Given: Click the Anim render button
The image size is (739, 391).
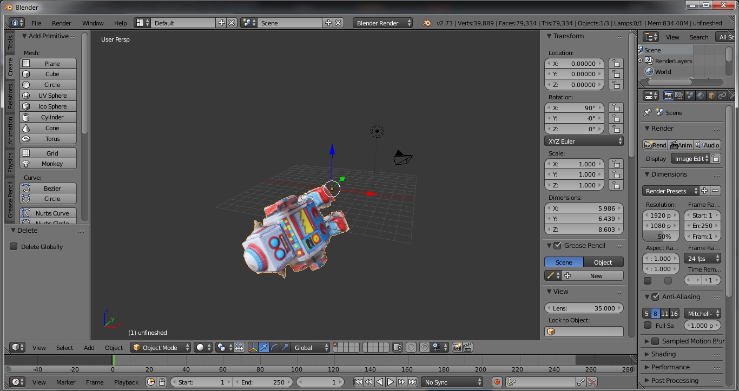Looking at the screenshot, I should point(681,145).
